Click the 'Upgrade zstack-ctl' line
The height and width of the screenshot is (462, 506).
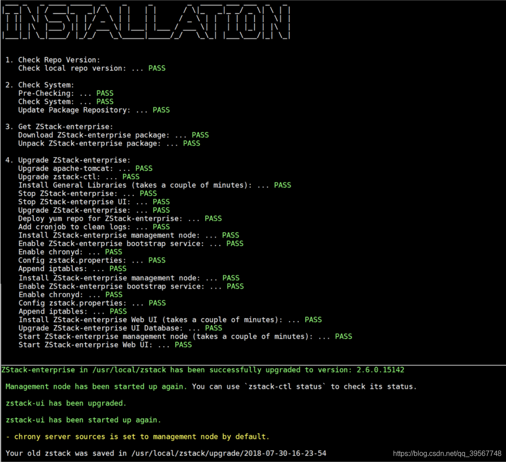pyautogui.click(x=79, y=177)
